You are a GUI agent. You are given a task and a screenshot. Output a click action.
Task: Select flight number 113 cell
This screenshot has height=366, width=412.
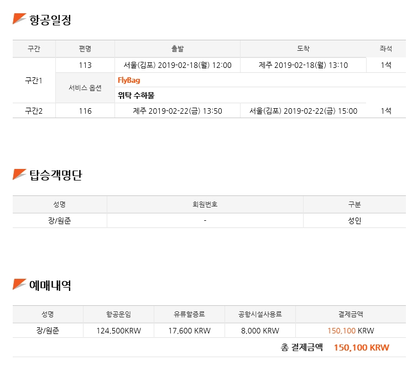(x=85, y=65)
